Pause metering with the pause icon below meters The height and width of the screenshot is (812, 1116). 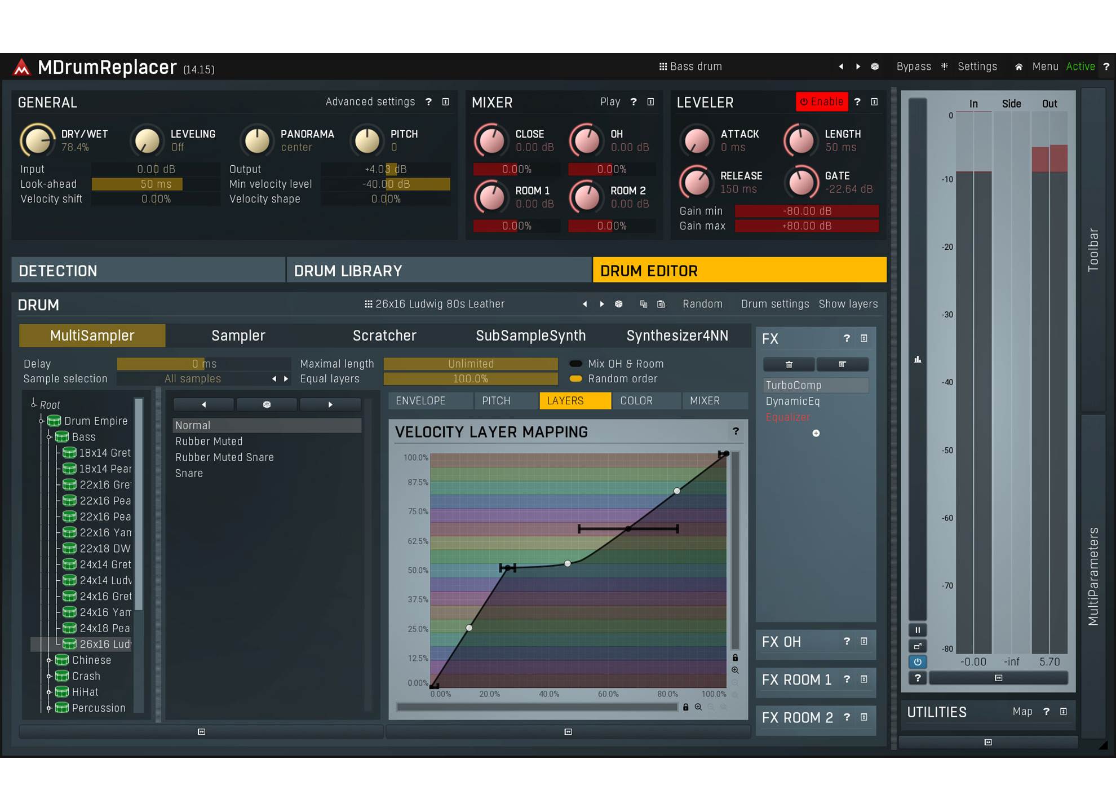pos(918,629)
